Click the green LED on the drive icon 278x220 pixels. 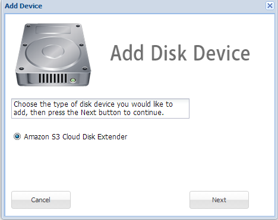click(73, 80)
